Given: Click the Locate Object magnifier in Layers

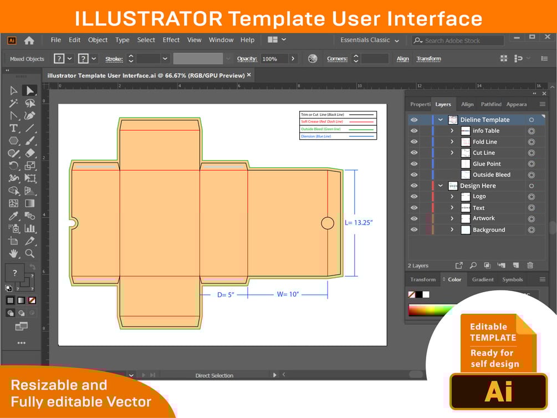Looking at the screenshot, I should click(473, 265).
